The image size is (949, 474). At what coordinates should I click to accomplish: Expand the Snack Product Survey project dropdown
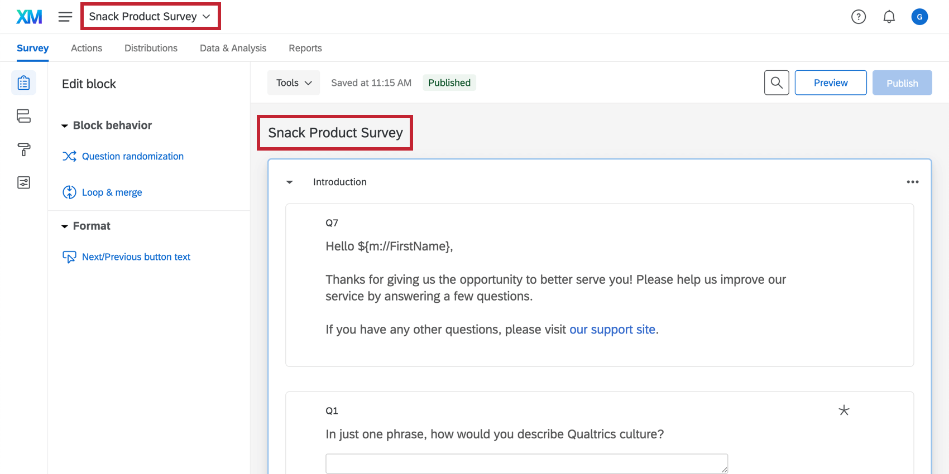click(150, 17)
